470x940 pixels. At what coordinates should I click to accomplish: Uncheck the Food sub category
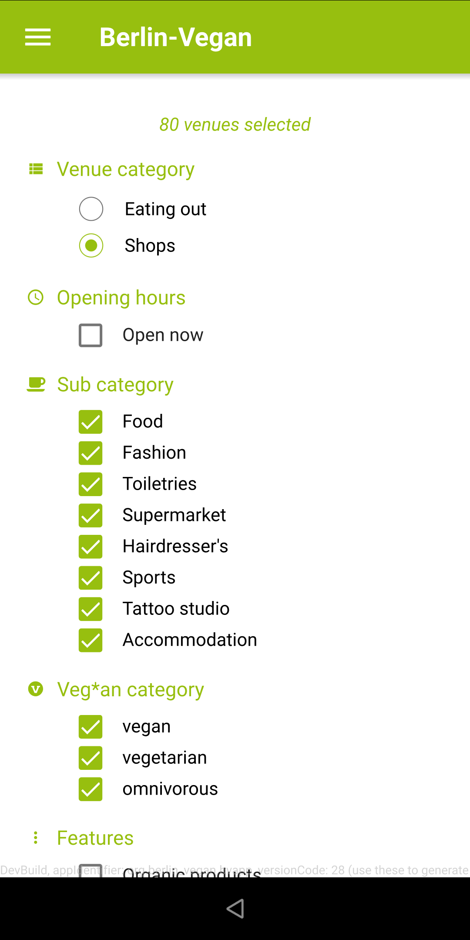click(91, 422)
